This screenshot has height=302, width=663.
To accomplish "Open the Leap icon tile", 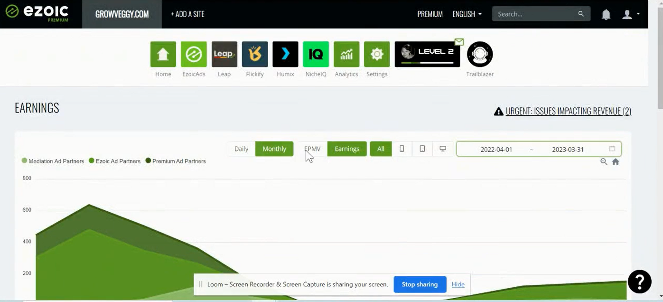I will tap(224, 54).
